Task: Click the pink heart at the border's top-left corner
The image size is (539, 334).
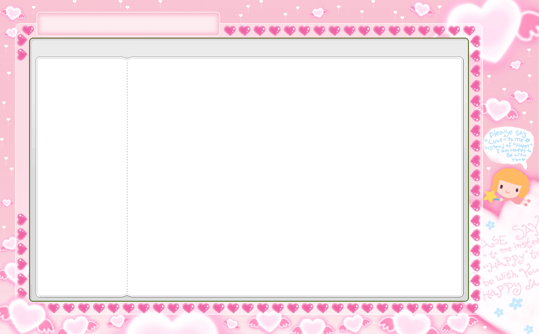Action: 28,30
